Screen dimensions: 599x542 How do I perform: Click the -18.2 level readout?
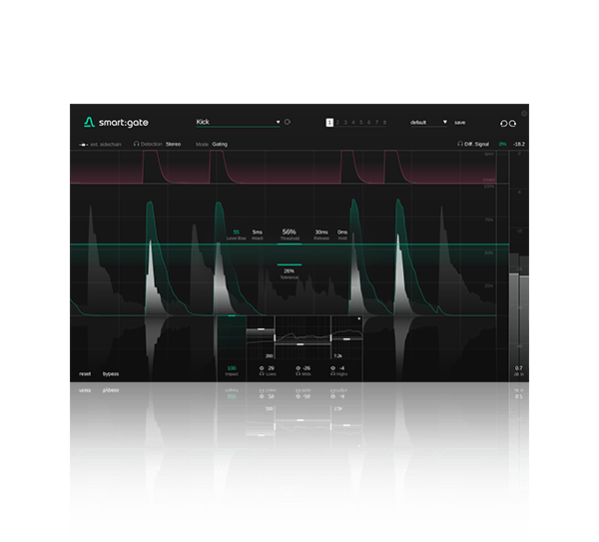pyautogui.click(x=519, y=144)
